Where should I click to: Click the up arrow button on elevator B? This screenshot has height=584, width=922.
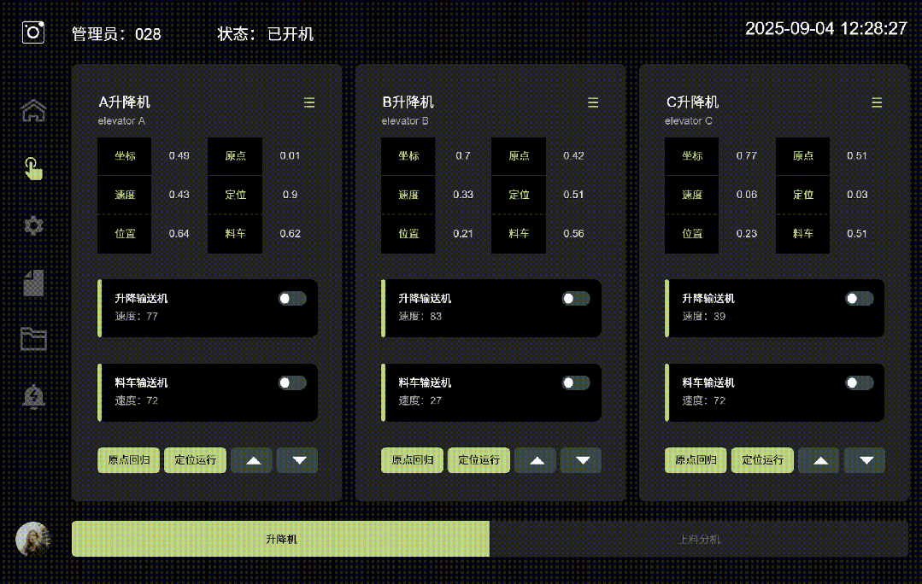click(535, 459)
